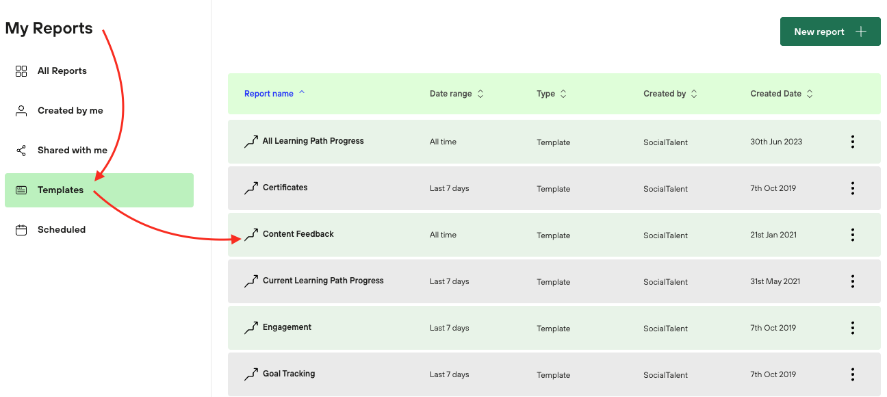Sort reports by Date range arrows

pos(480,94)
